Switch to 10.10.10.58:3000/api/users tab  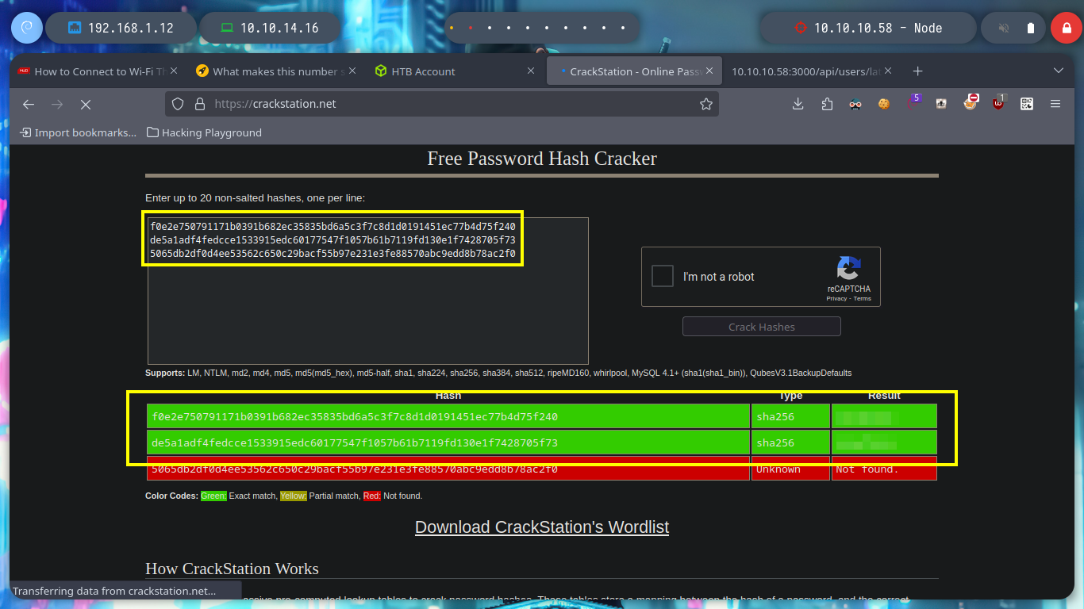(813, 71)
